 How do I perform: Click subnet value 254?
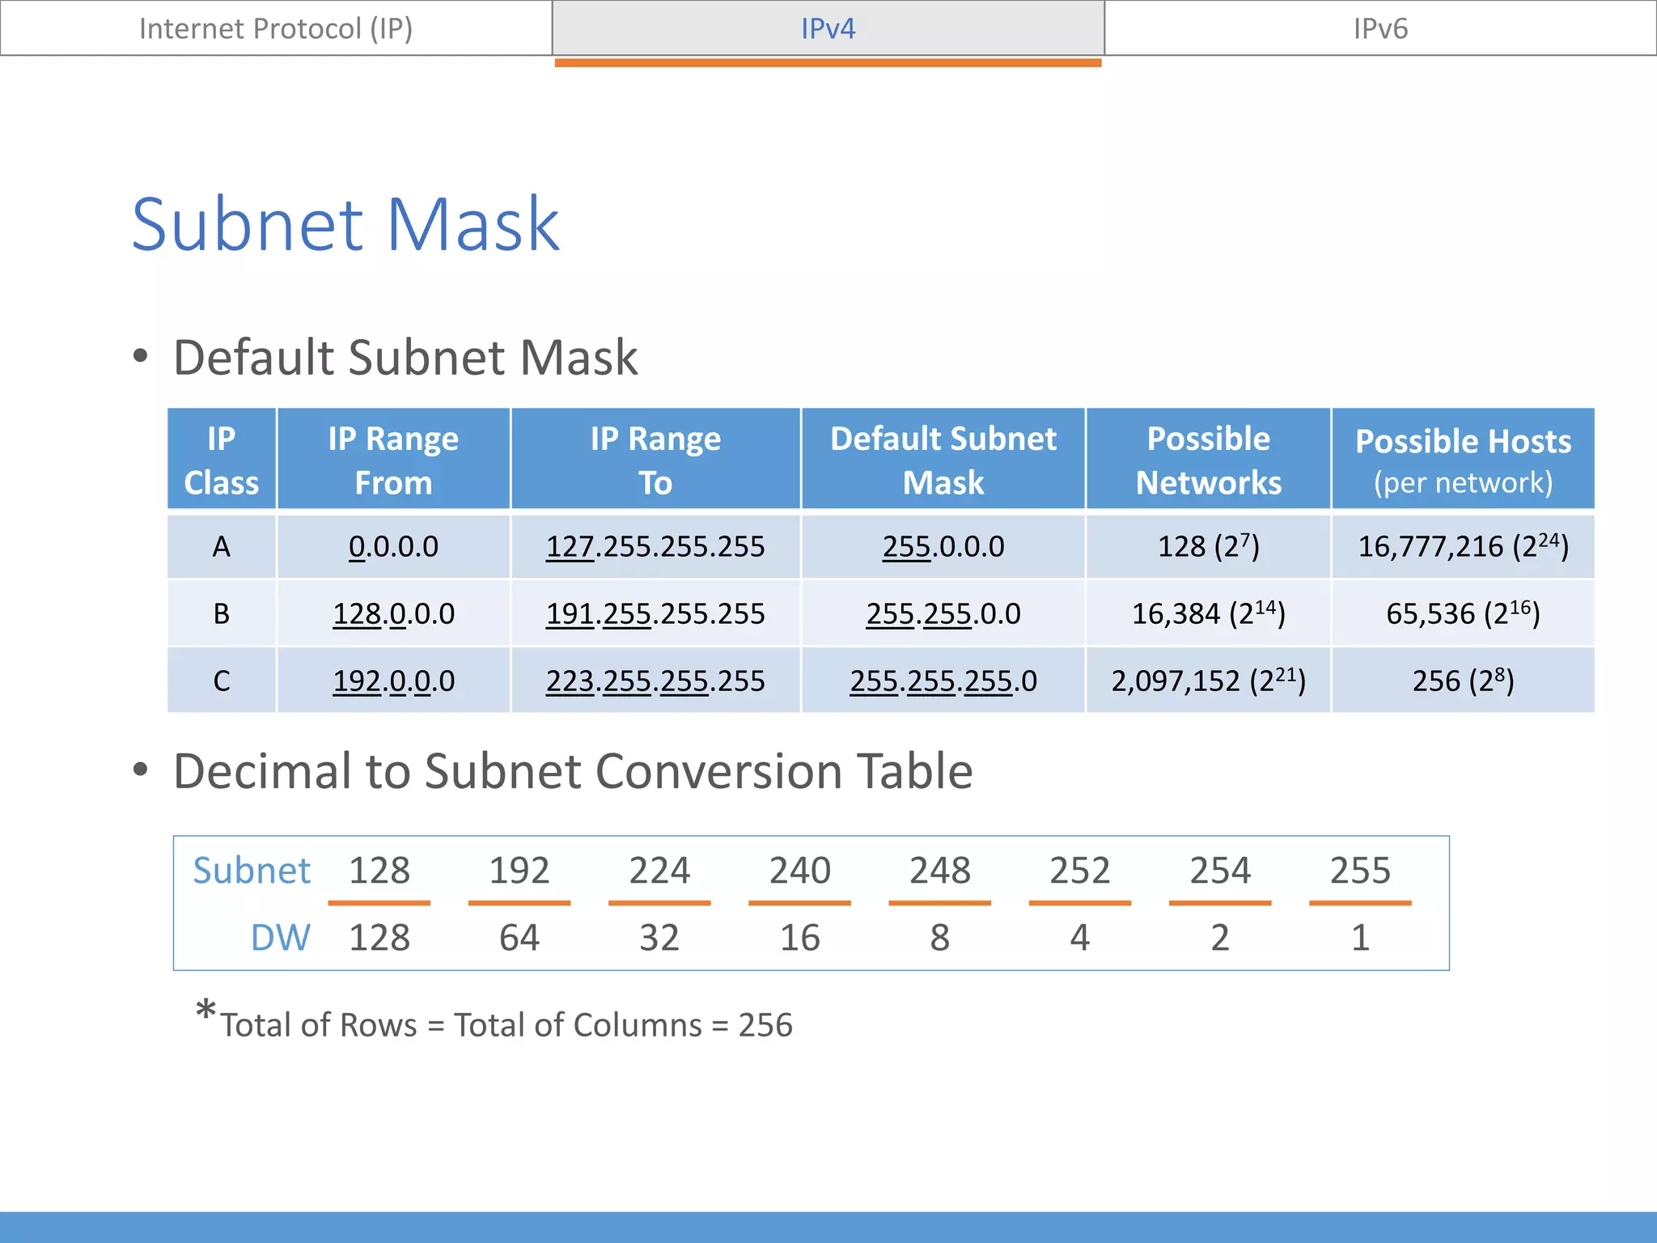pyautogui.click(x=1220, y=871)
